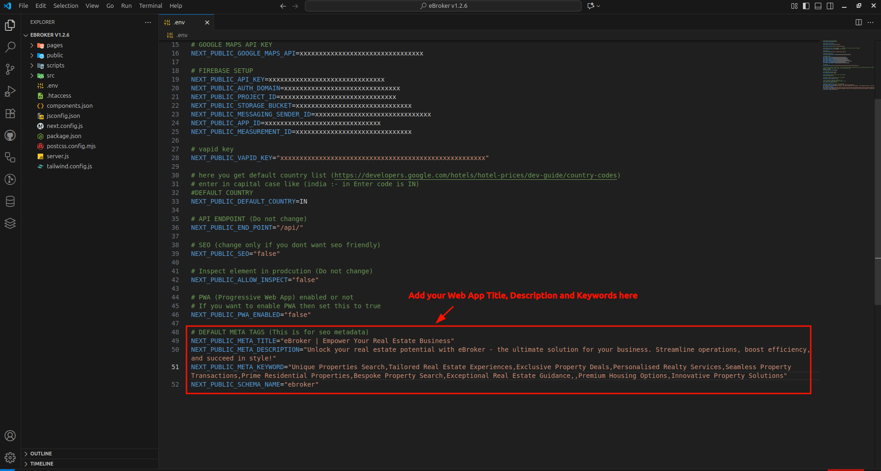Expand the pages folder

tap(54, 45)
